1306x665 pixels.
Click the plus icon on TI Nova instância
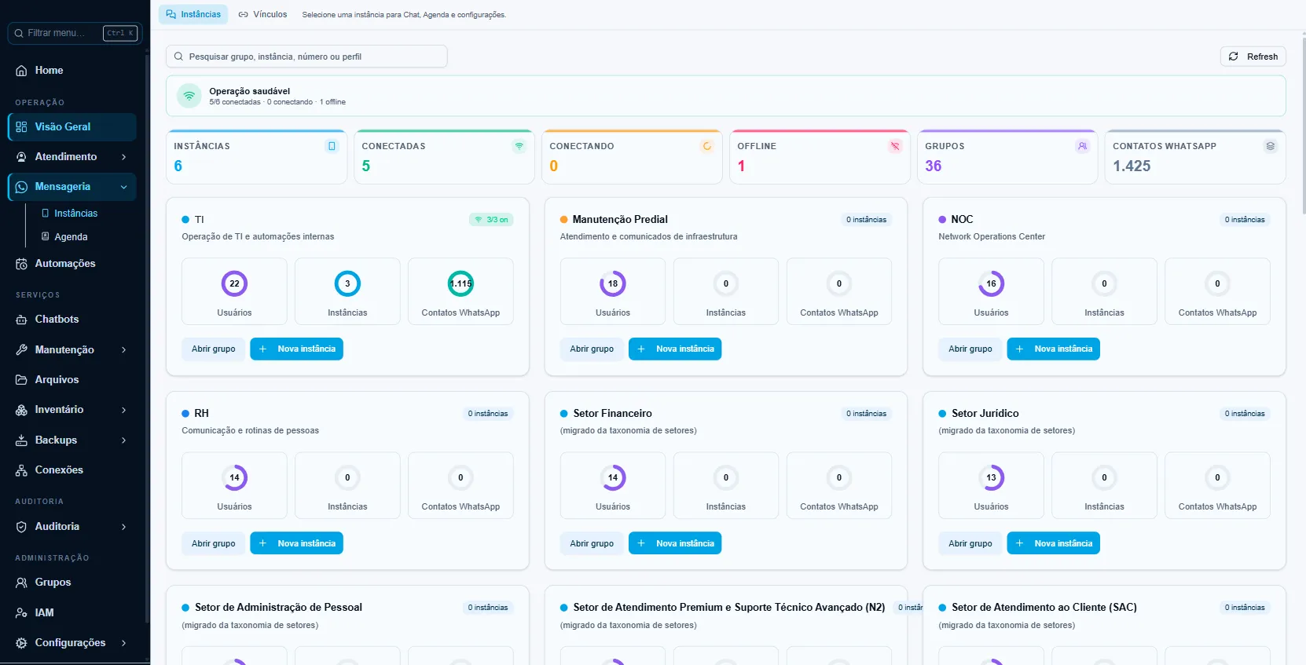click(x=262, y=349)
